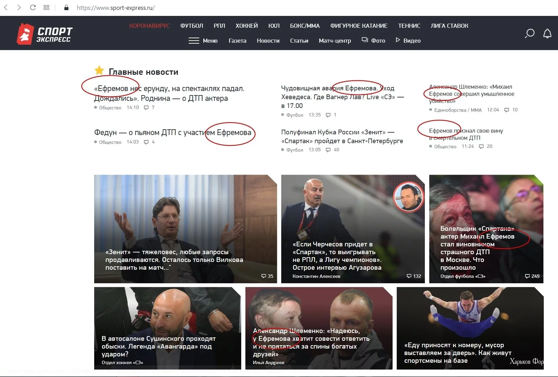Screen dimensions: 558x377
Task: Open the Шлеменко Надеюсь у Ефремова card
Action: [x=319, y=328]
